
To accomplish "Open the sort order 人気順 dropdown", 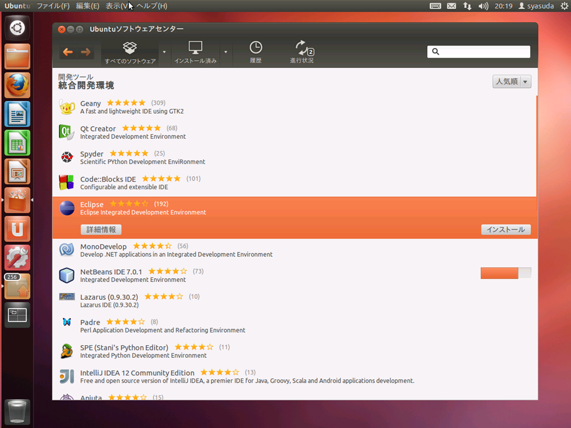I will [x=512, y=81].
